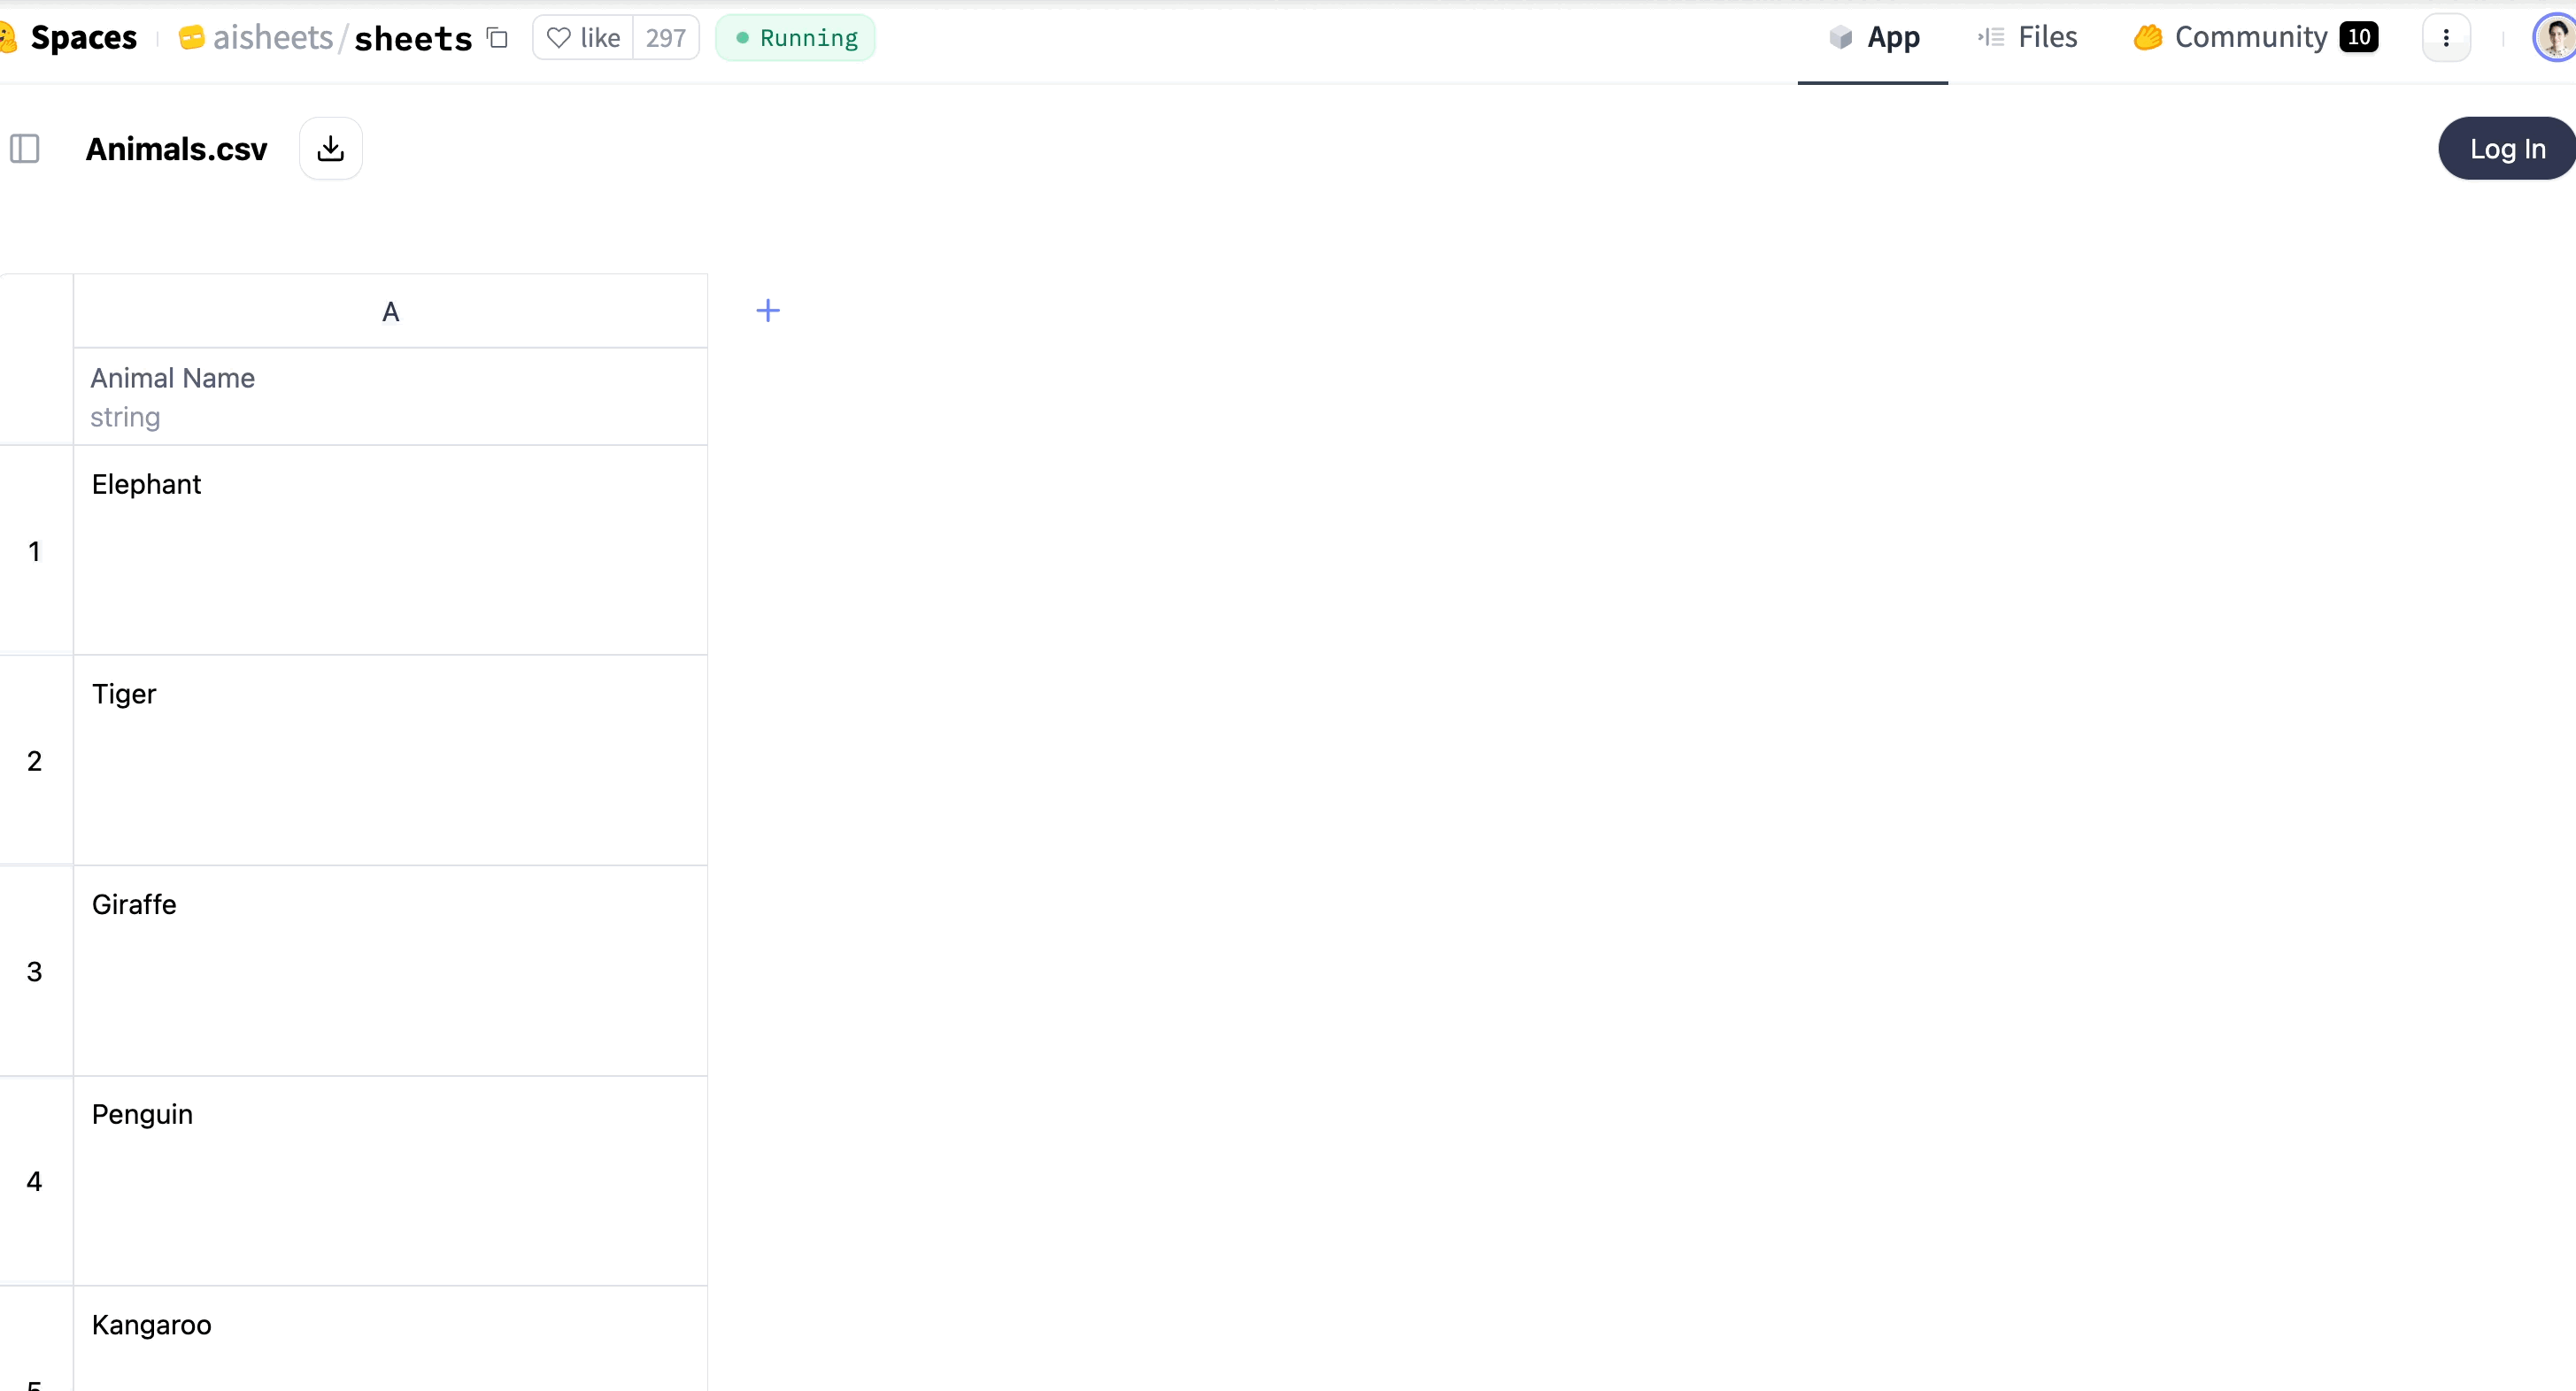2576x1391 pixels.
Task: View the 297 likes count
Action: click(665, 38)
